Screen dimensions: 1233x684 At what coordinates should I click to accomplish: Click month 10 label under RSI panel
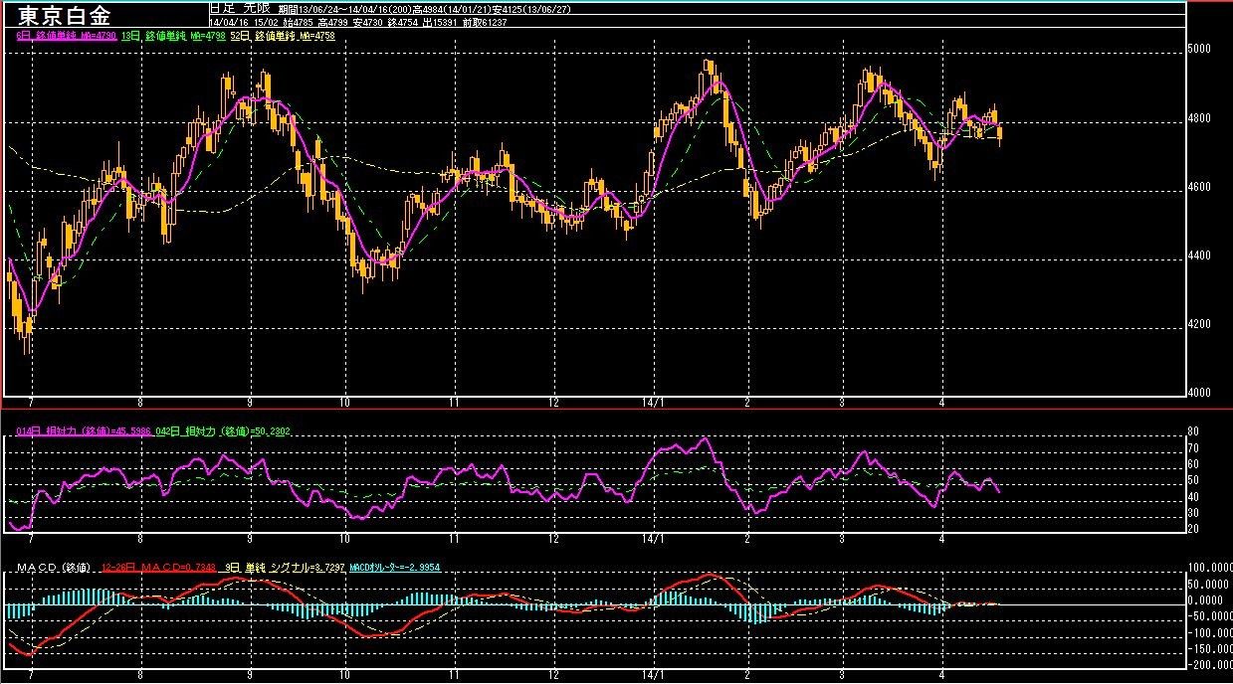click(x=344, y=538)
